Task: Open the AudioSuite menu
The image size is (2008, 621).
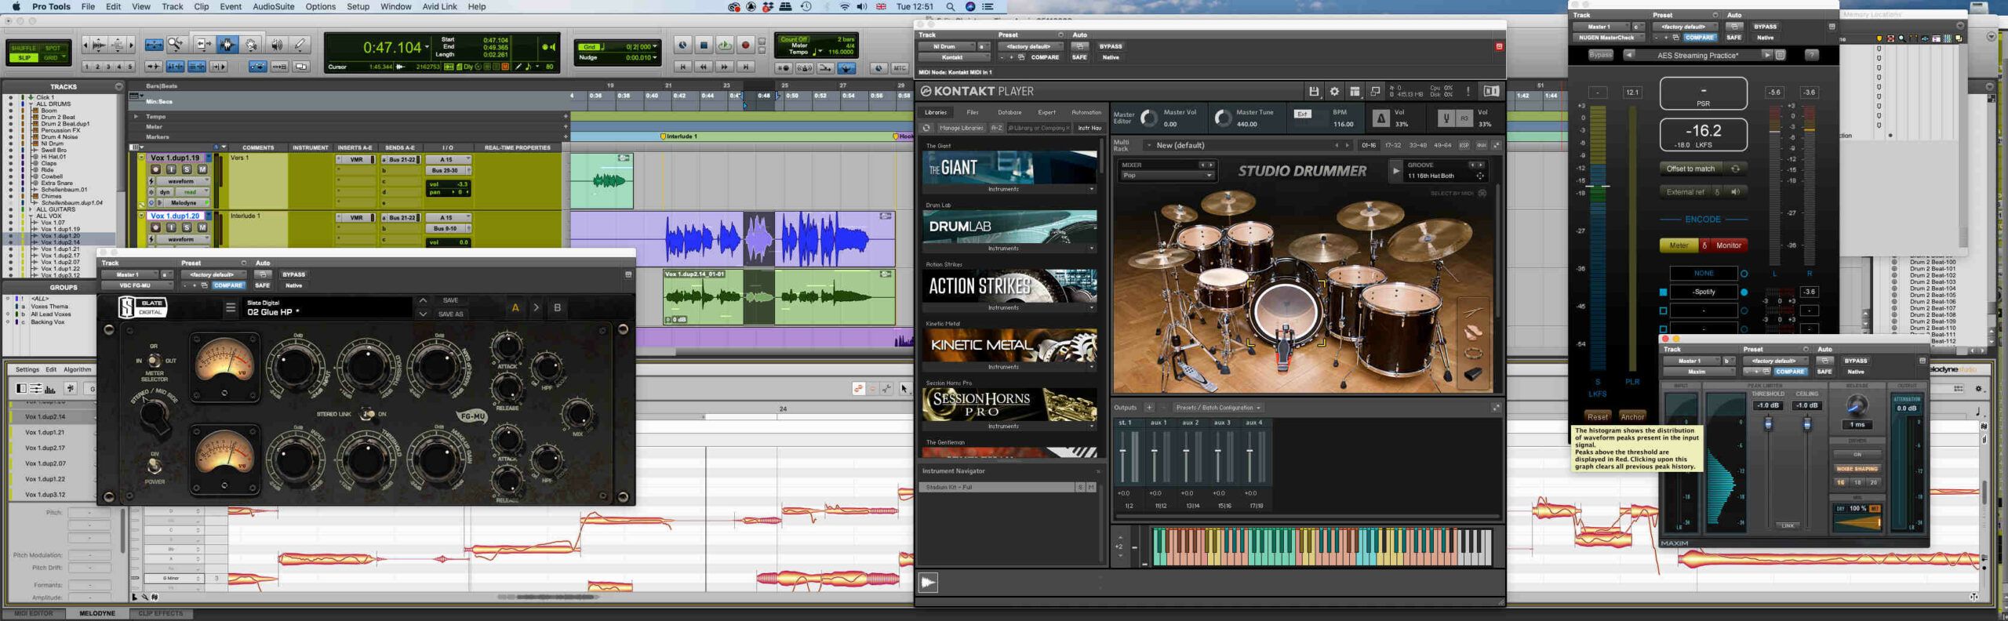Action: pos(273,6)
